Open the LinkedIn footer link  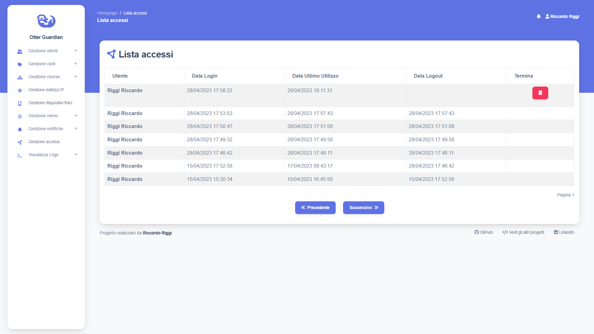click(564, 232)
